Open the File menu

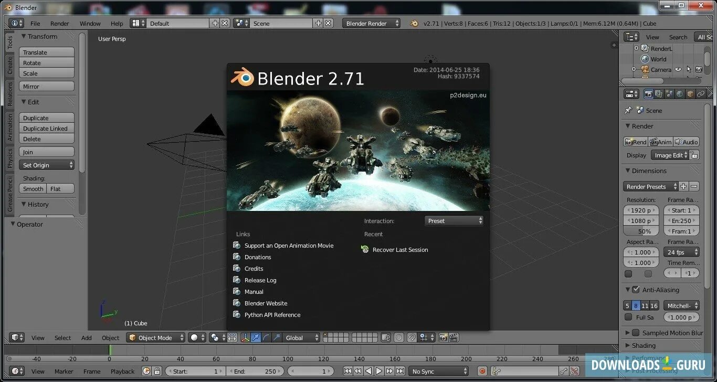coord(35,23)
